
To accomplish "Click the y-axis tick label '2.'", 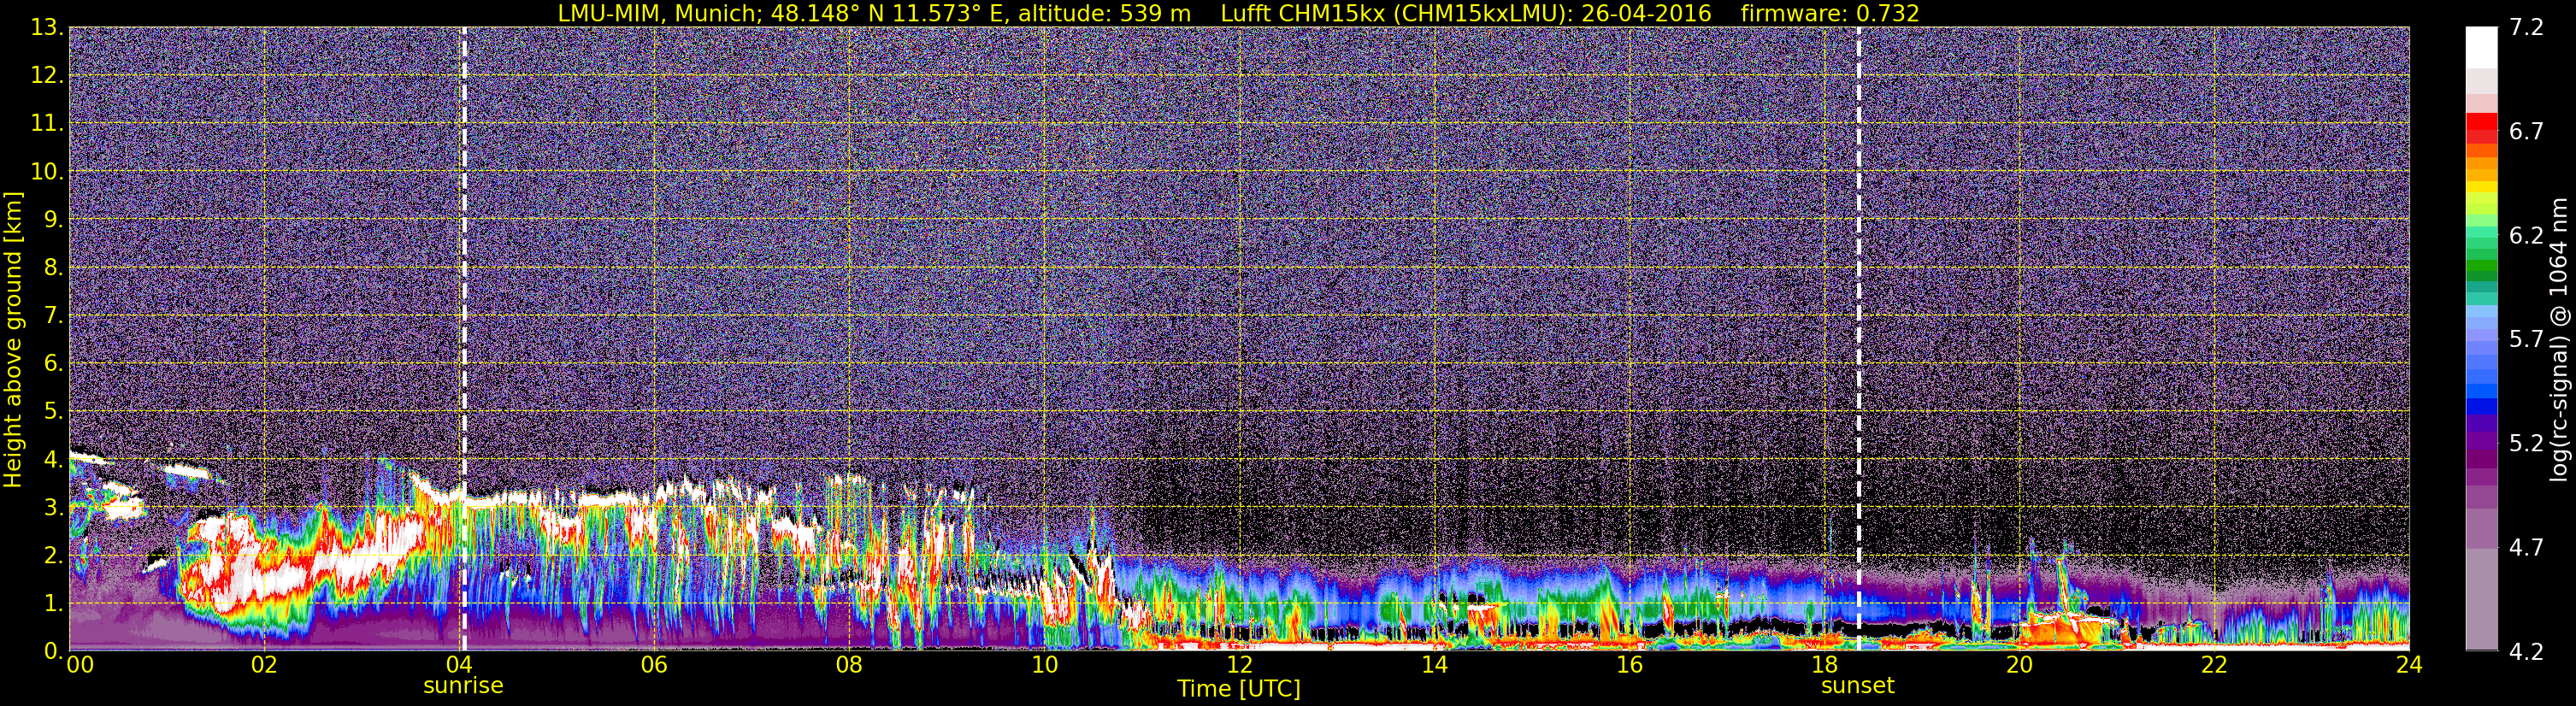I will [53, 555].
